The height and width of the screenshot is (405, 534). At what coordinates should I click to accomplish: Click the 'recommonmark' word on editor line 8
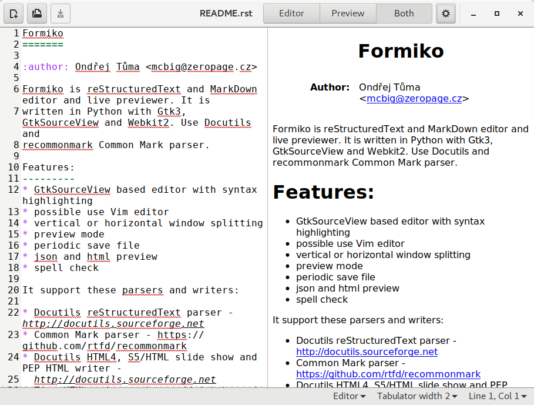[x=58, y=145]
